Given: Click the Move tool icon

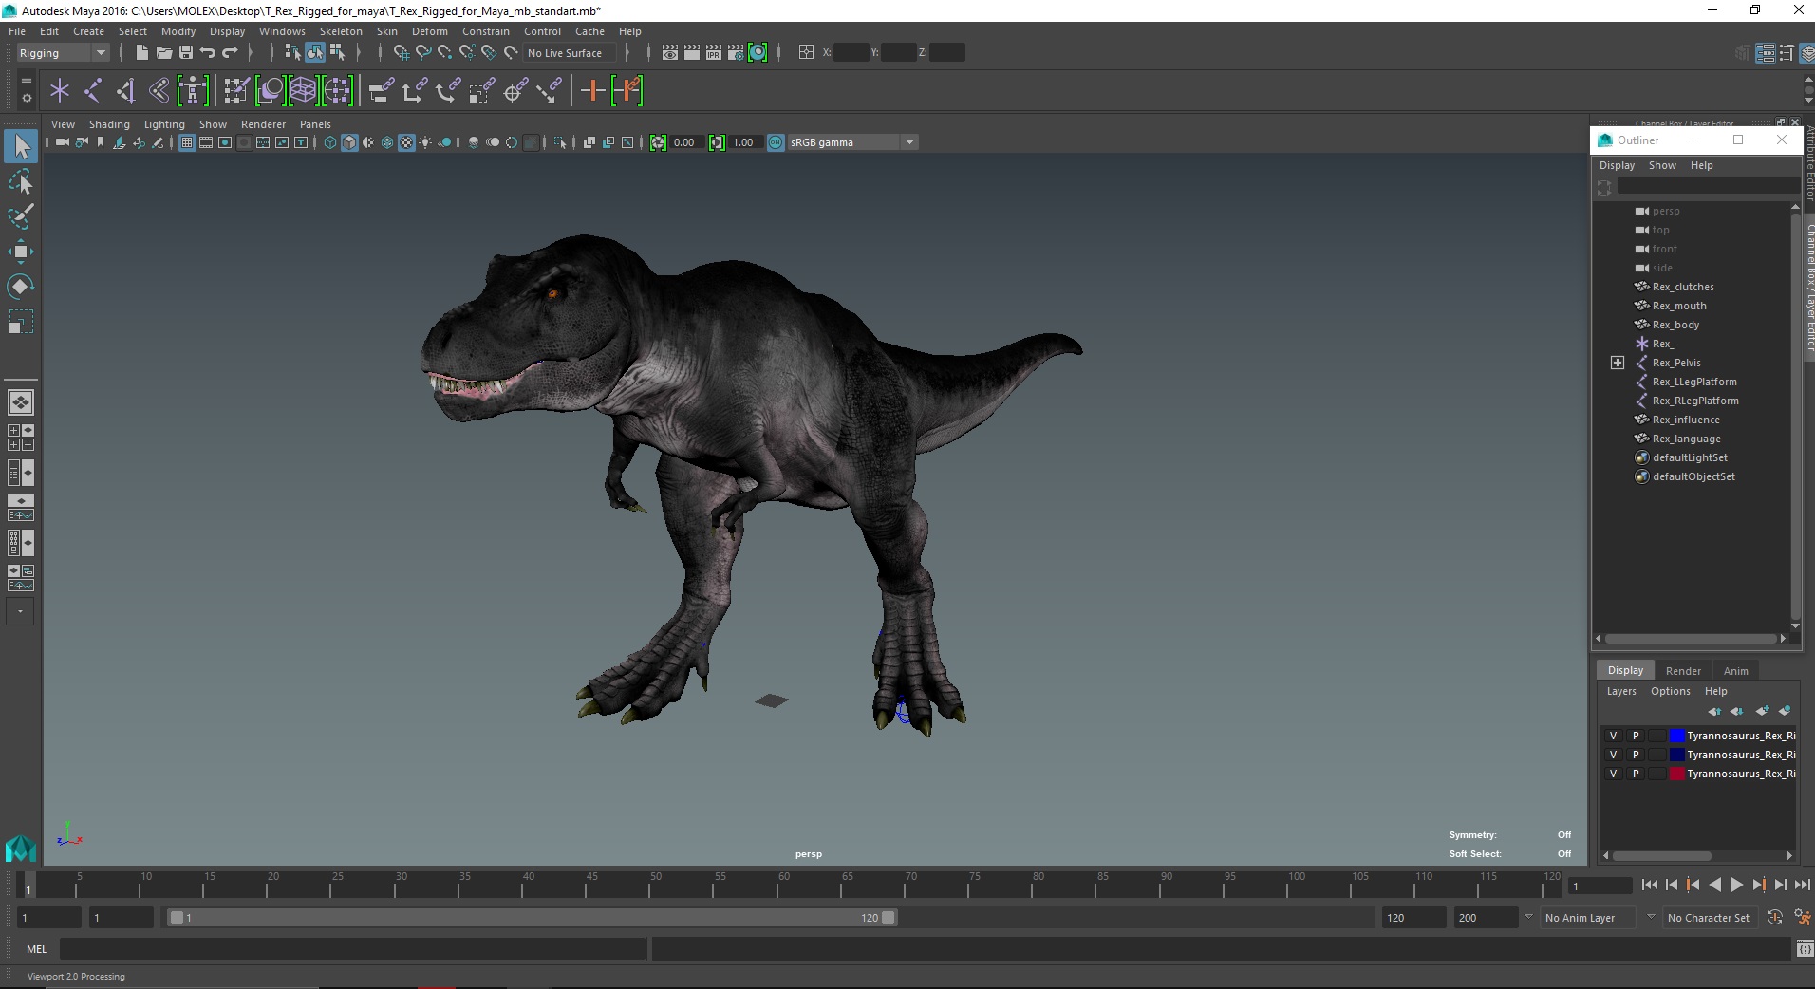Looking at the screenshot, I should coord(21,252).
